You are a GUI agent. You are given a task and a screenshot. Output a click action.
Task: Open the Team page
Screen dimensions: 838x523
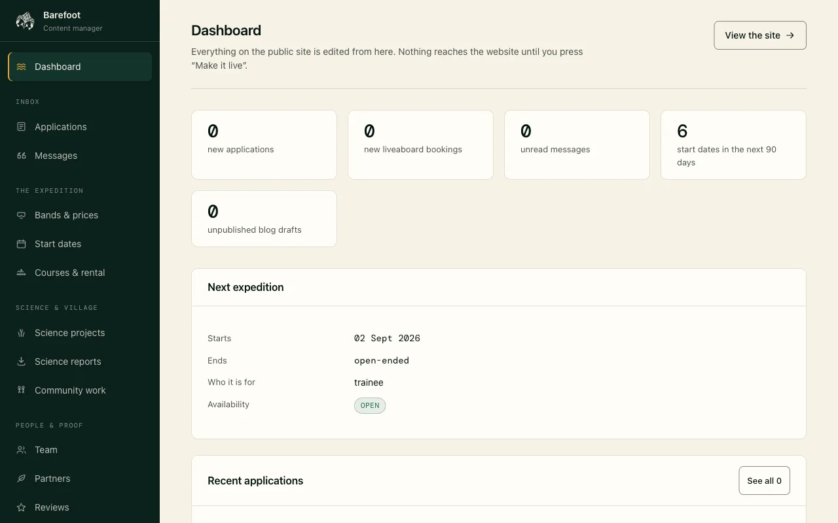(x=80, y=450)
